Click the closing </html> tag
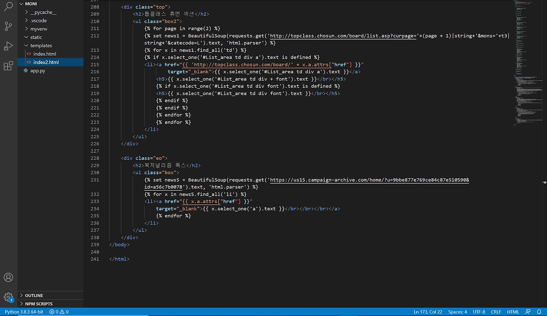The height and width of the screenshot is (316, 547). [x=119, y=259]
